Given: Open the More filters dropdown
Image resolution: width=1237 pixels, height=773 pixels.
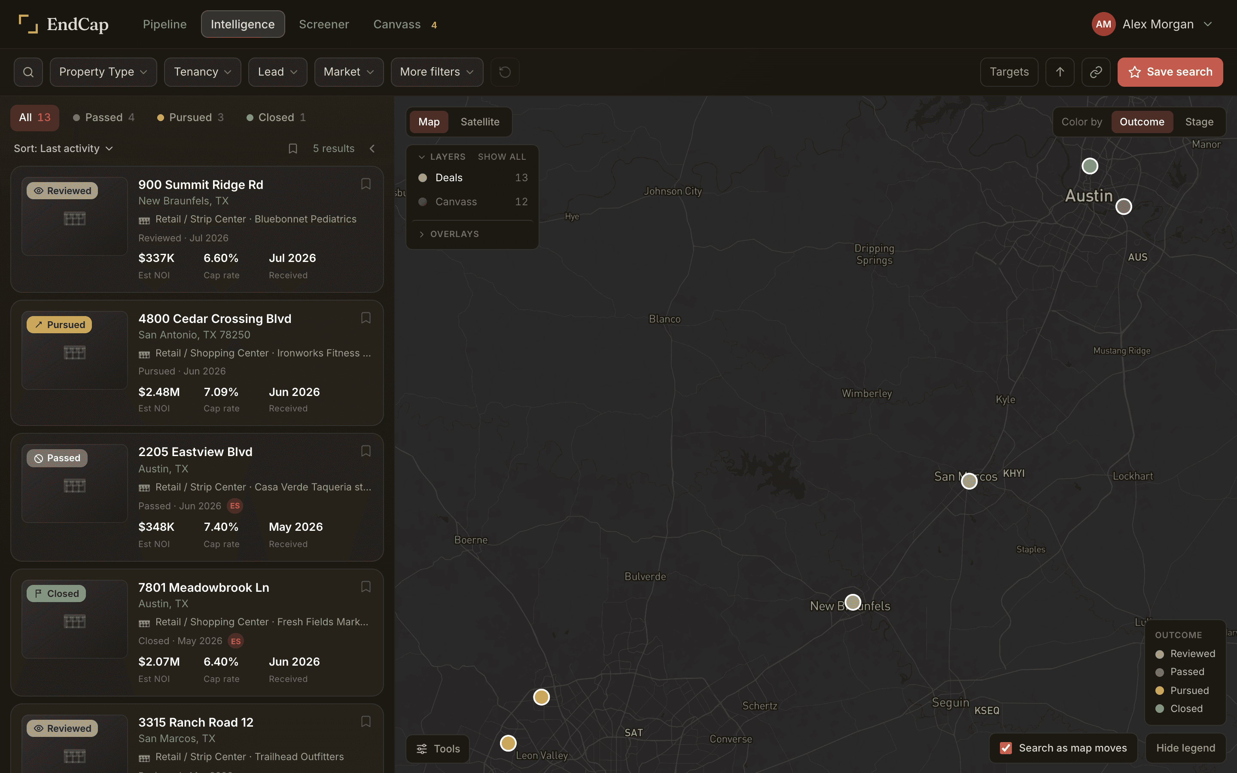Looking at the screenshot, I should (436, 72).
